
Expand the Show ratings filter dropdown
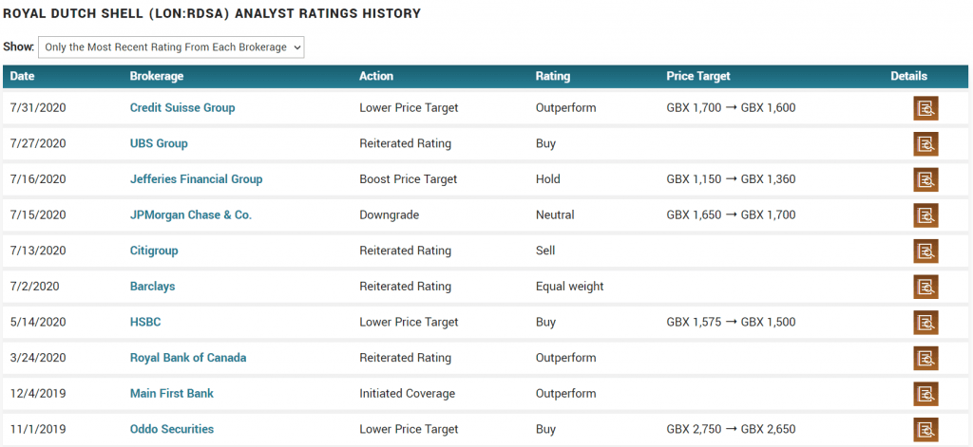(171, 47)
